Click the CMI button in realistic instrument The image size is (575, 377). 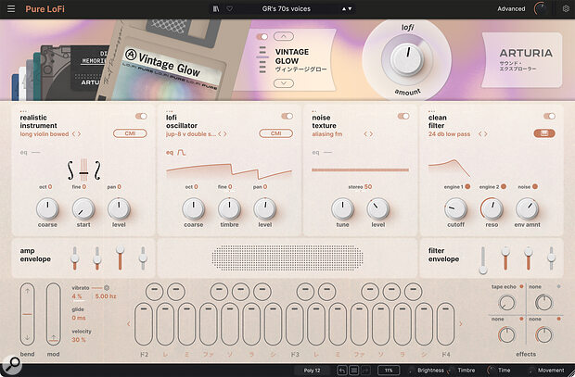130,133
